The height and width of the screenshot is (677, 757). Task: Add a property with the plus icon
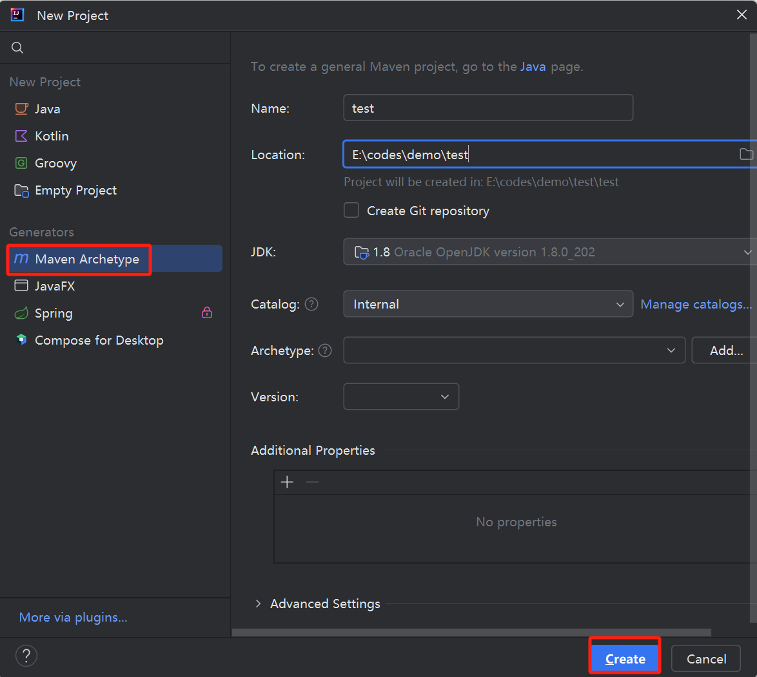click(x=288, y=482)
